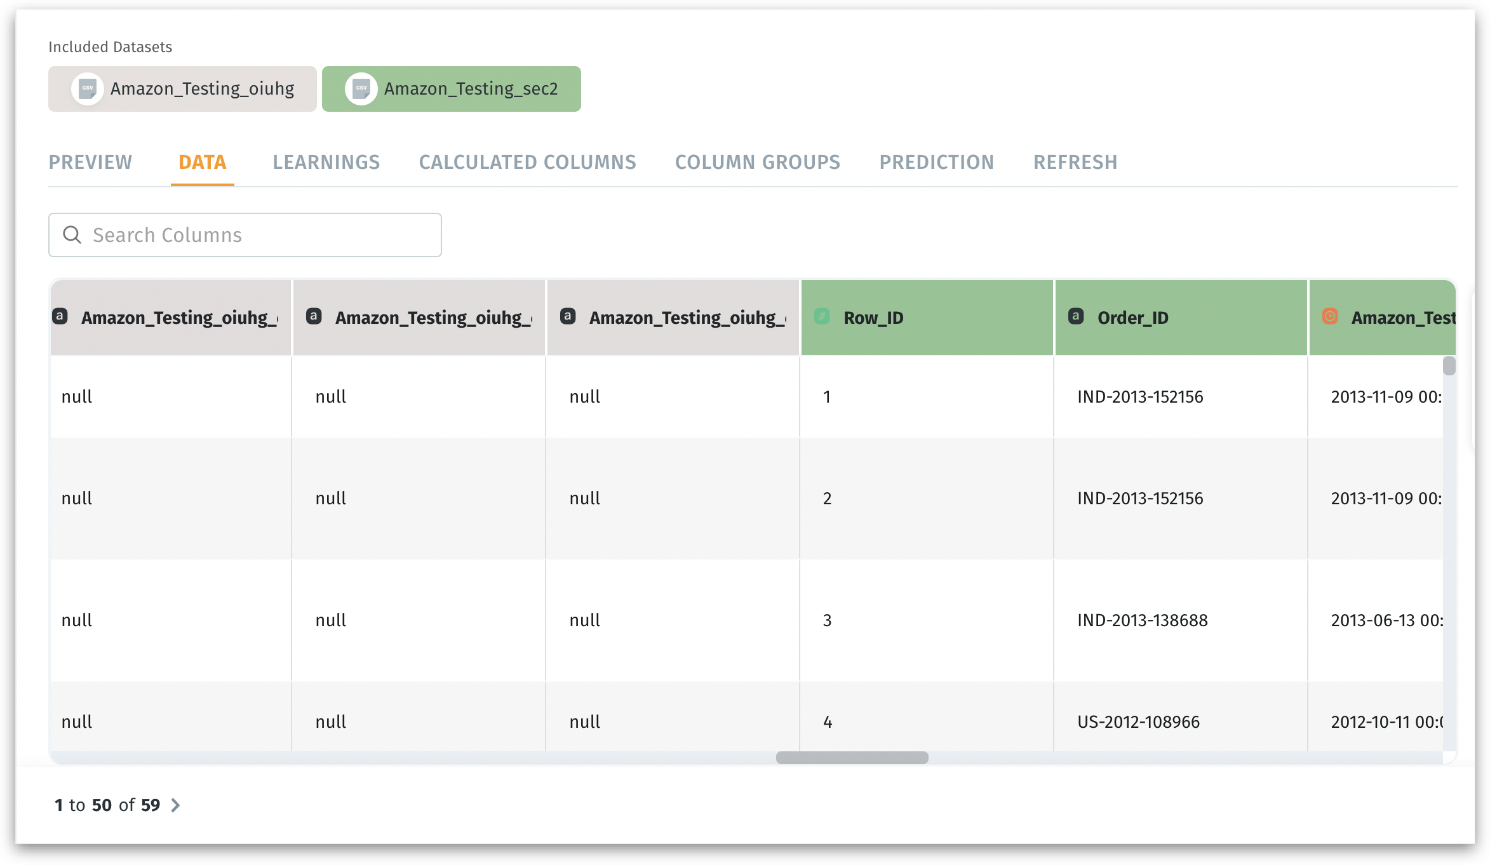Switch to the PREVIEW tab

click(x=90, y=163)
